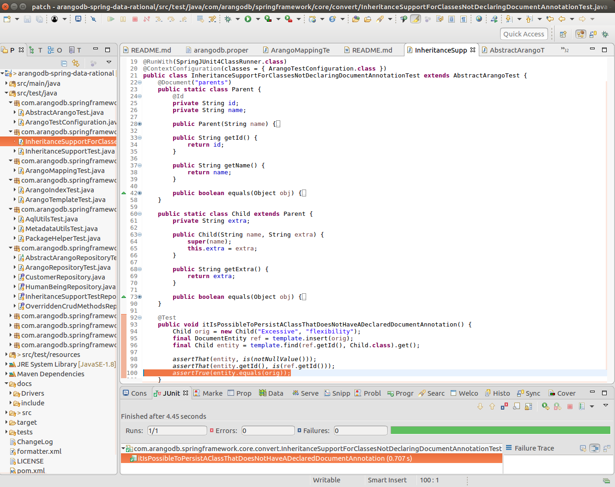
Task: Select ArangoTemplateTest.java in the tree
Action: click(x=65, y=200)
